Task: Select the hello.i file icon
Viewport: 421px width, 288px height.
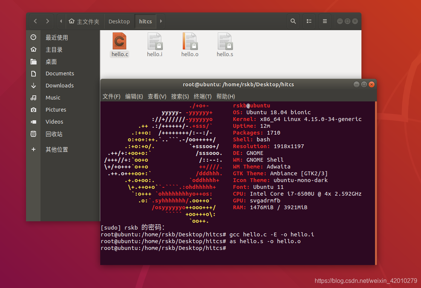Action: pos(155,41)
